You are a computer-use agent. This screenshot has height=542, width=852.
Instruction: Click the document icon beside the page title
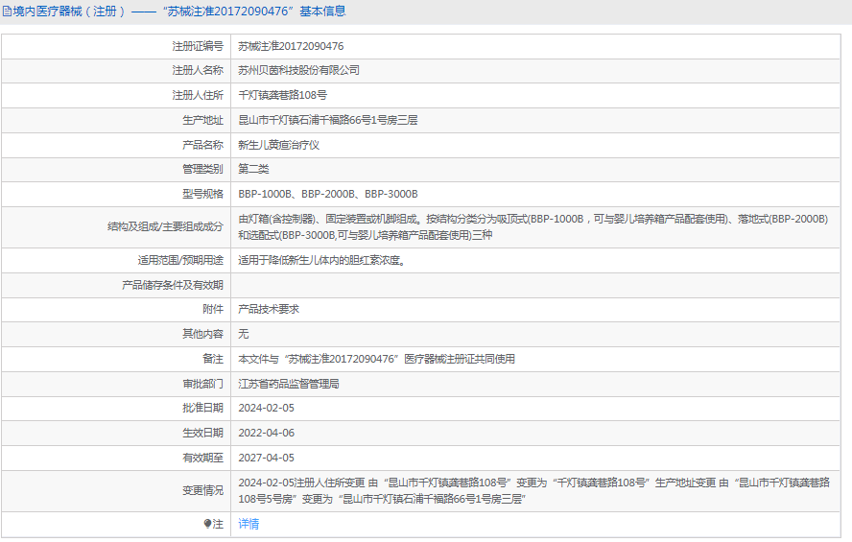point(7,12)
